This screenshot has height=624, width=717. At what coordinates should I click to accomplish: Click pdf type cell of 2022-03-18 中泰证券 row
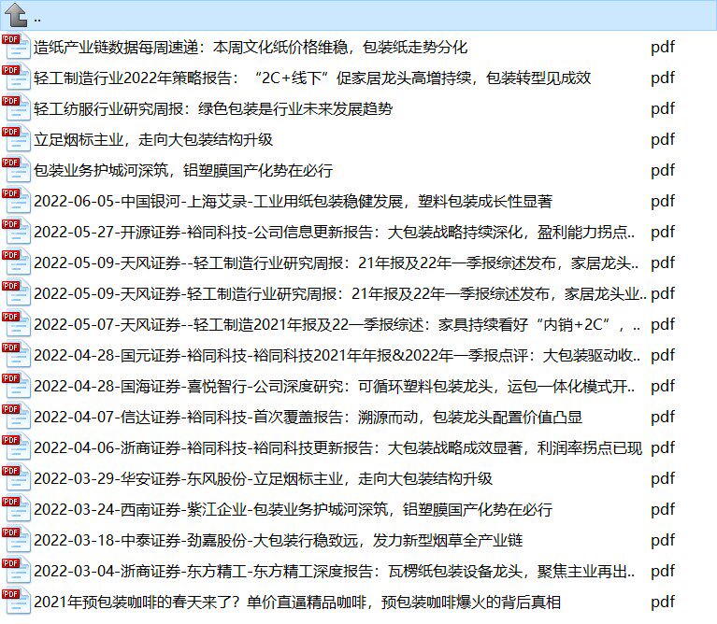663,541
